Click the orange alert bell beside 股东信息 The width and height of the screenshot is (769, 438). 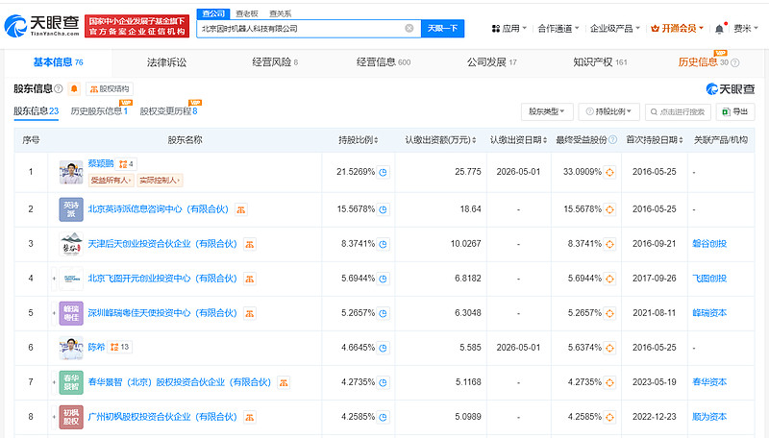click(74, 89)
